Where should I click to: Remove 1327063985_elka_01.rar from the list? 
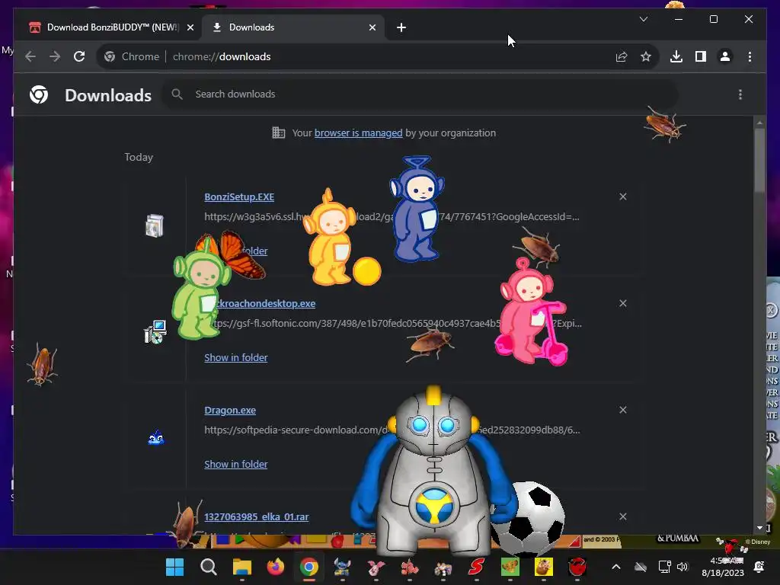(623, 516)
